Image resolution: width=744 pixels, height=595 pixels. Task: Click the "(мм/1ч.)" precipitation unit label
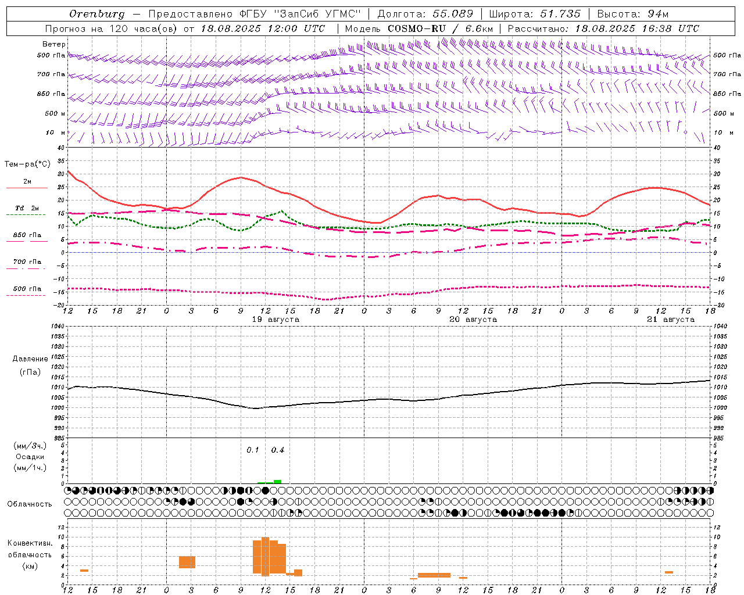point(30,468)
